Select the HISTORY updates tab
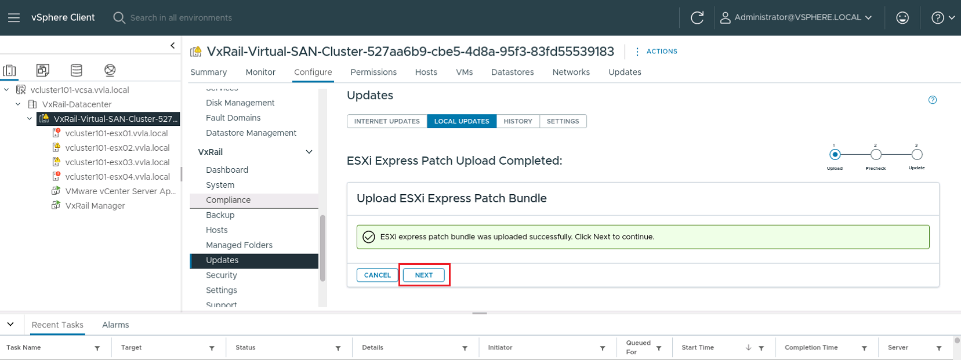 (x=518, y=121)
